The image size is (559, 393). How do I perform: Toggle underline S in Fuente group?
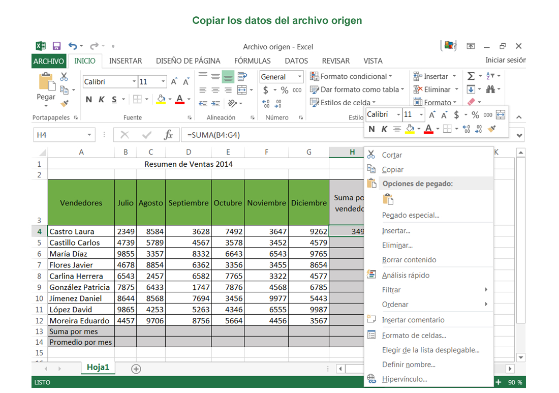pyautogui.click(x=114, y=100)
